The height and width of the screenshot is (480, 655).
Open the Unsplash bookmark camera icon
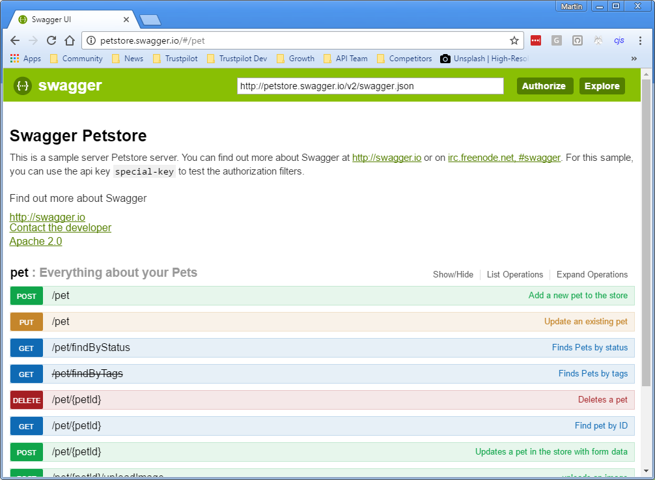click(445, 59)
